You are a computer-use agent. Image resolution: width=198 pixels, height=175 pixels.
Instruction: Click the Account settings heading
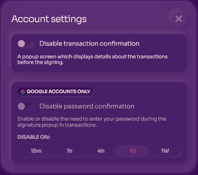pos(49,19)
